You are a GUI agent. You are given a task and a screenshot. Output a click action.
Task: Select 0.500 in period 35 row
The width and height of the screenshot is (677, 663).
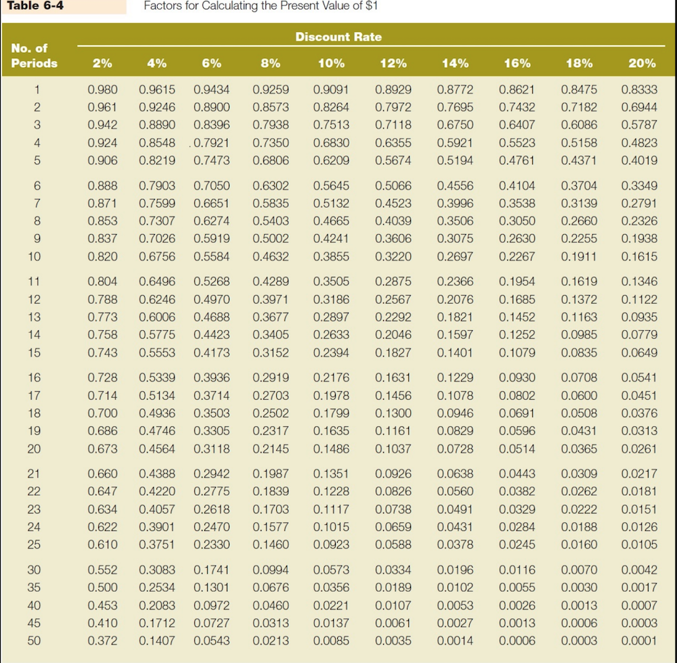102,587
